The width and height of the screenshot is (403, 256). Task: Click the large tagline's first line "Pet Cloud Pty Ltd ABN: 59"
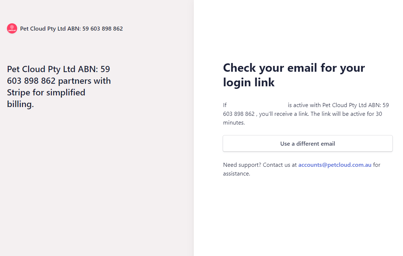tap(58, 69)
